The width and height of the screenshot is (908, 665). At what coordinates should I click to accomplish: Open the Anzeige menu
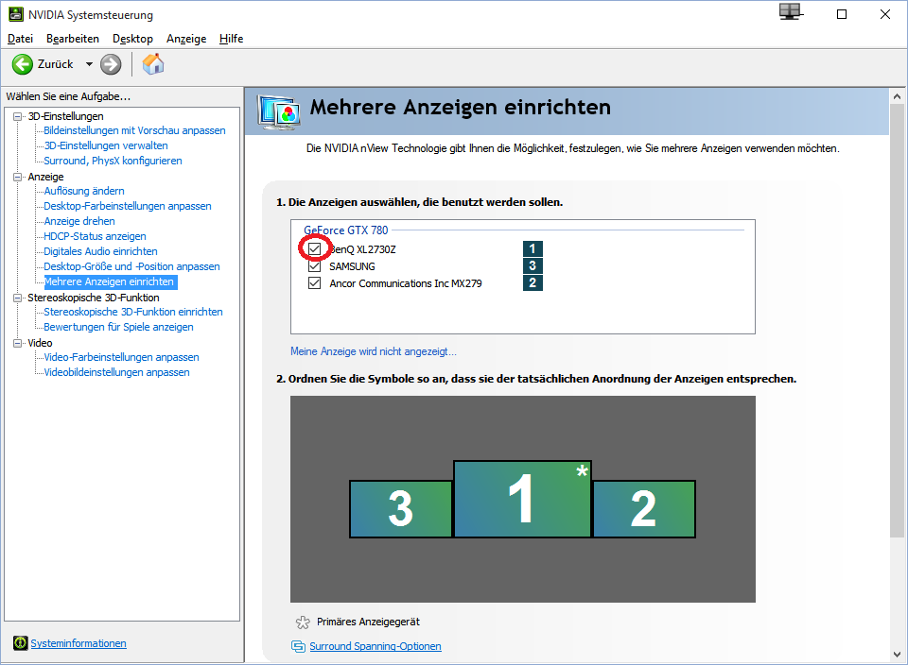(186, 39)
